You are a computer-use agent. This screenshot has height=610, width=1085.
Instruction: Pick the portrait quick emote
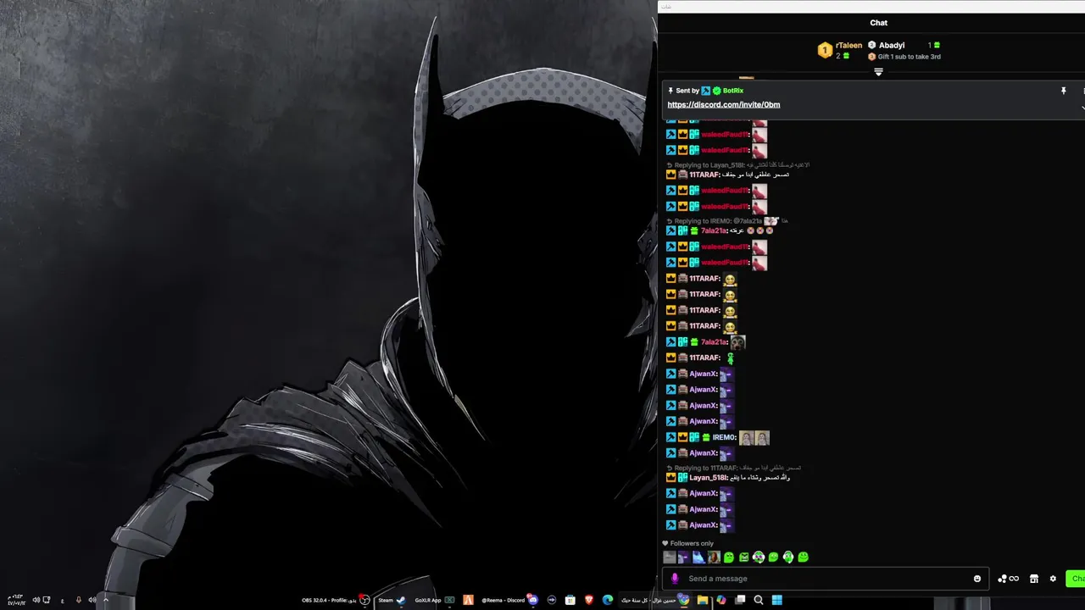click(x=714, y=557)
